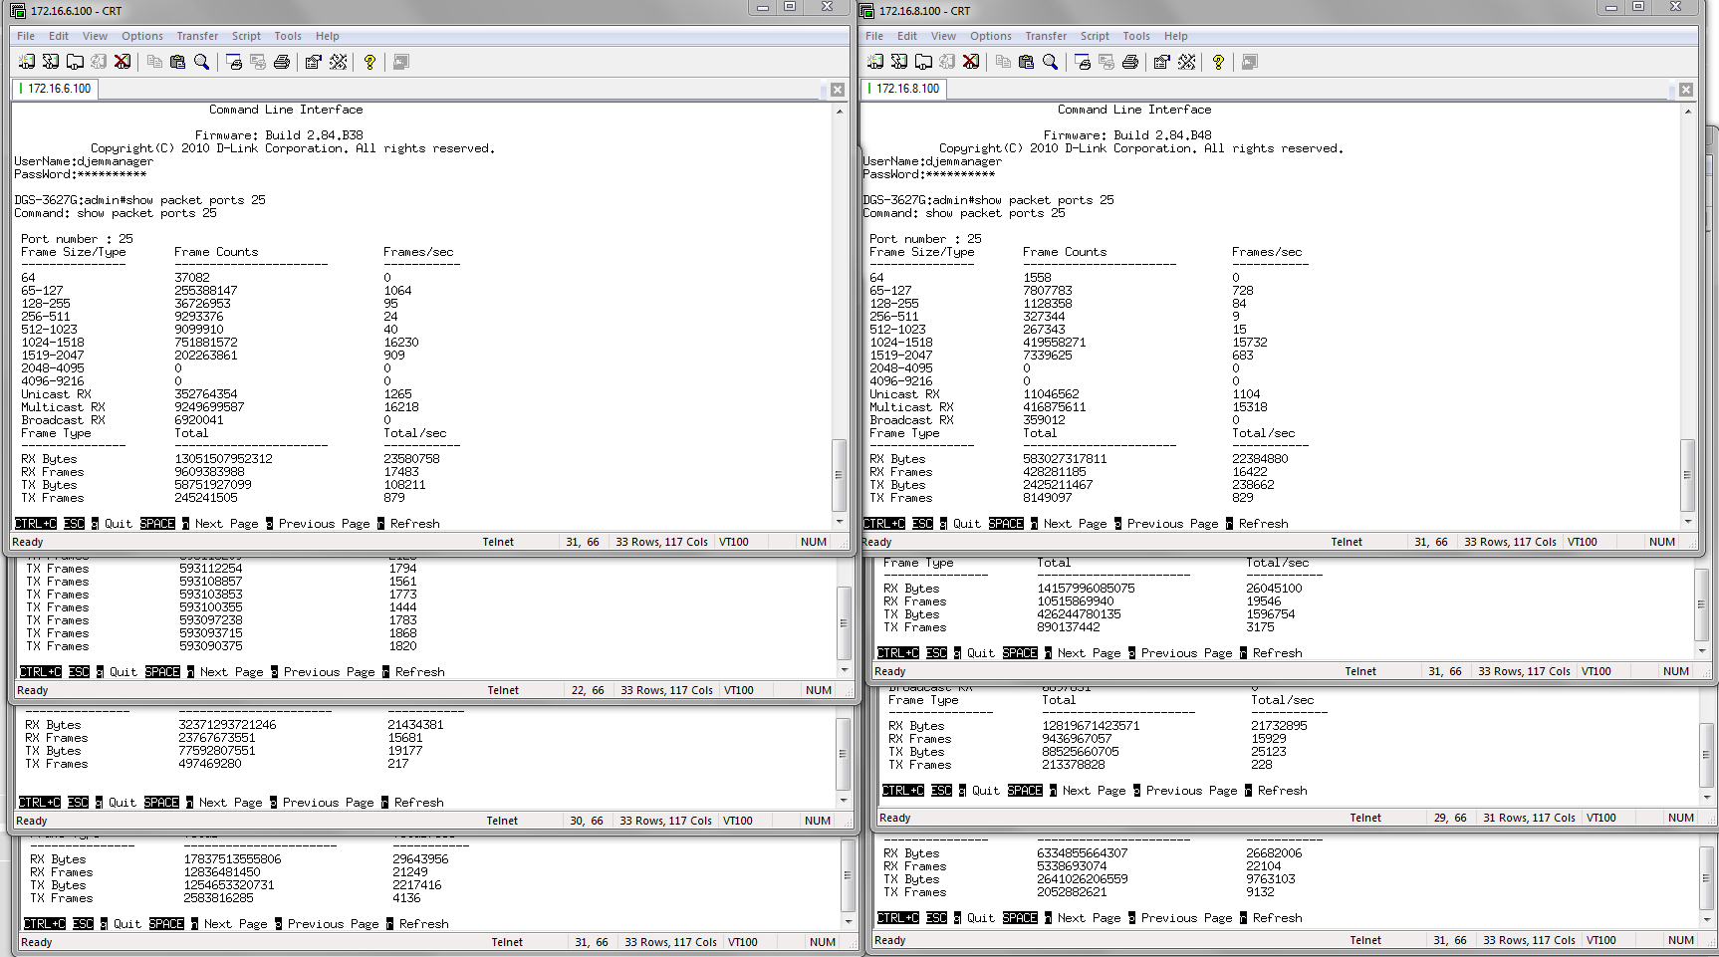Click Connect in Tab icon in 172.16.6.100 window

(x=75, y=62)
